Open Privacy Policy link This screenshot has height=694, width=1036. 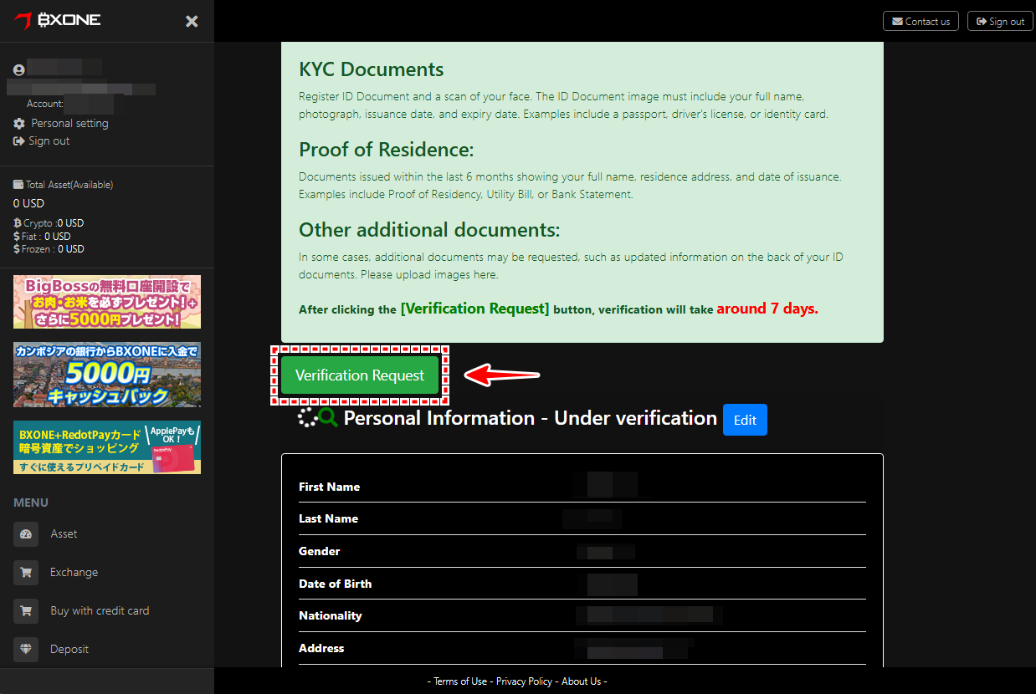(x=524, y=681)
